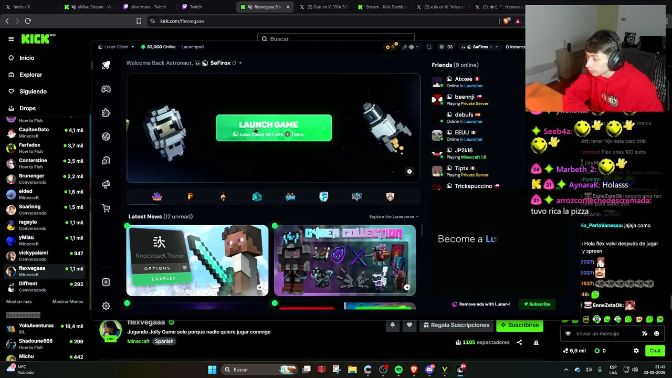Click the heart follow button
This screenshot has width=672, height=378.
(409, 325)
